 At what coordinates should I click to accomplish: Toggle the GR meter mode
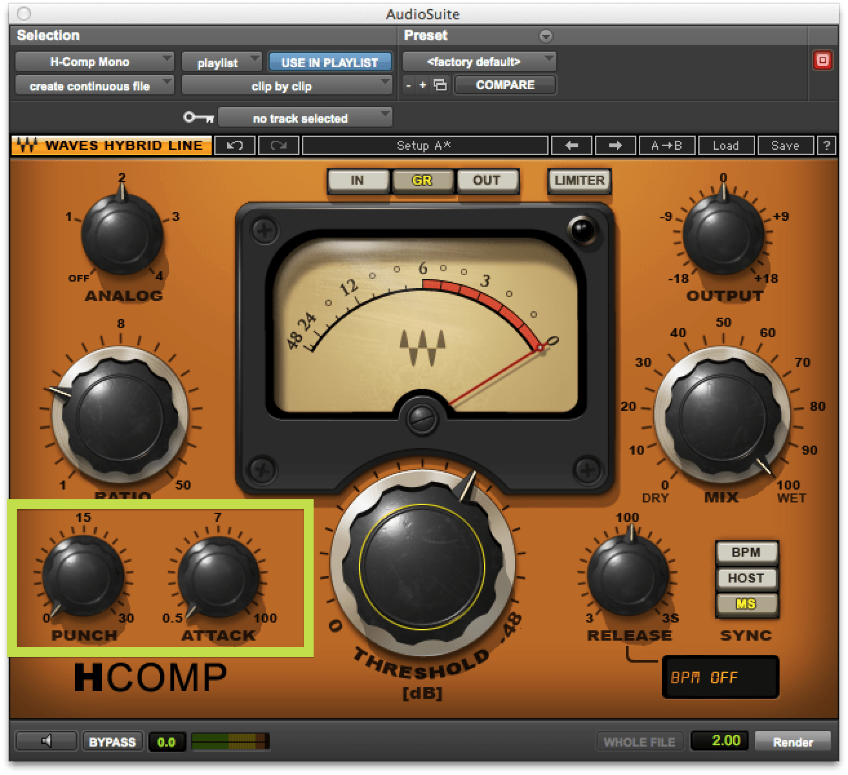click(x=422, y=181)
